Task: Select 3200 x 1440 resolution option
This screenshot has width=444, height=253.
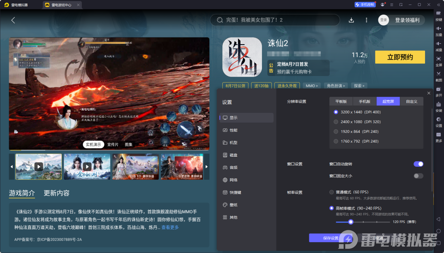Action: click(x=357, y=112)
